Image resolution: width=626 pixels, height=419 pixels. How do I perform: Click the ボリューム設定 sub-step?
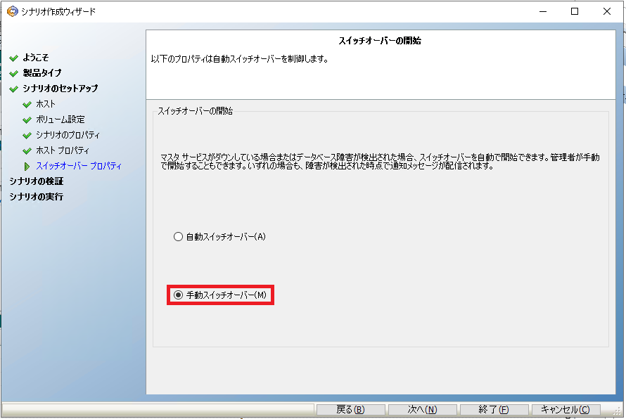pyautogui.click(x=60, y=120)
